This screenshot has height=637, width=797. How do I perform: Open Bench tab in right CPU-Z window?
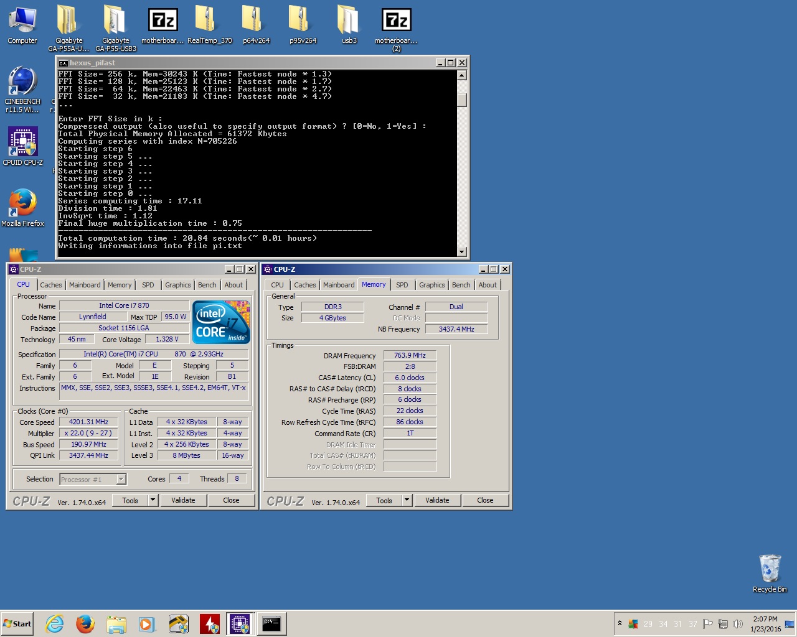click(461, 285)
